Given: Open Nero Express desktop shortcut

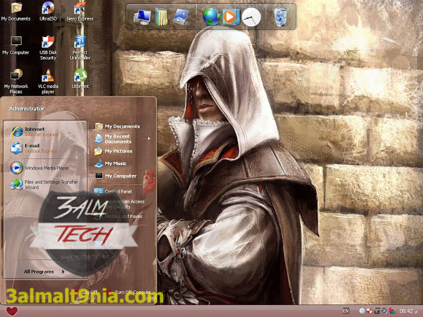Looking at the screenshot, I should [x=80, y=11].
